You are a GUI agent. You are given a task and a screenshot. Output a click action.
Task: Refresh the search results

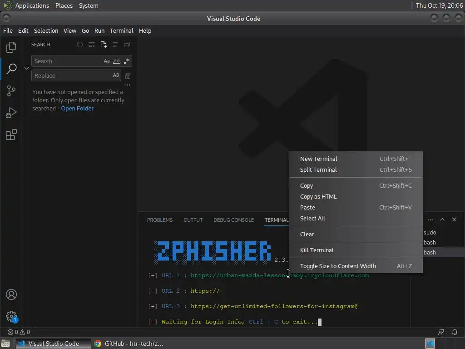tap(80, 45)
